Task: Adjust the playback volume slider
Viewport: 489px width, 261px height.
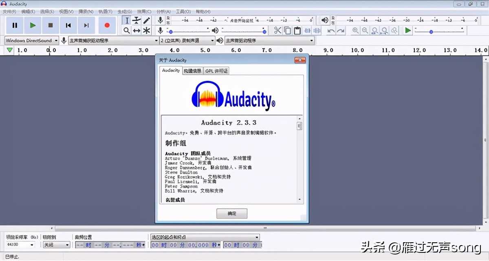Action: pyautogui.click(x=244, y=31)
